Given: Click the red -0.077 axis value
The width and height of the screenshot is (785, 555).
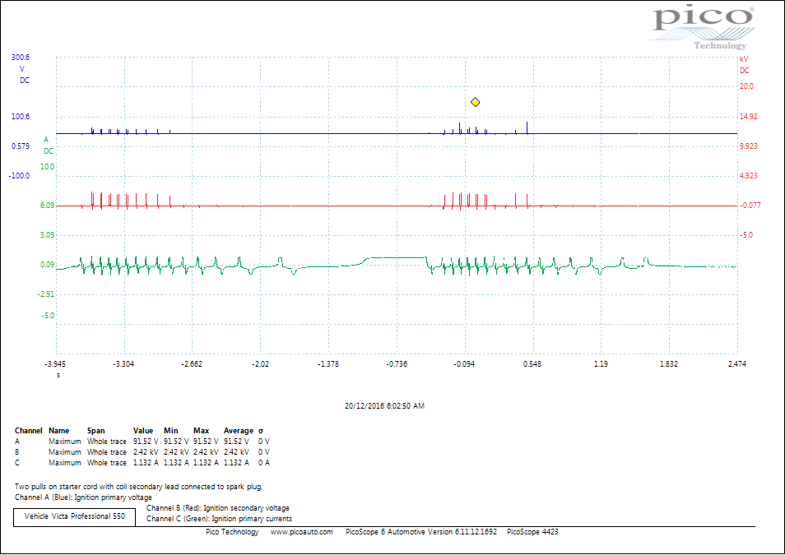Looking at the screenshot, I should point(750,206).
